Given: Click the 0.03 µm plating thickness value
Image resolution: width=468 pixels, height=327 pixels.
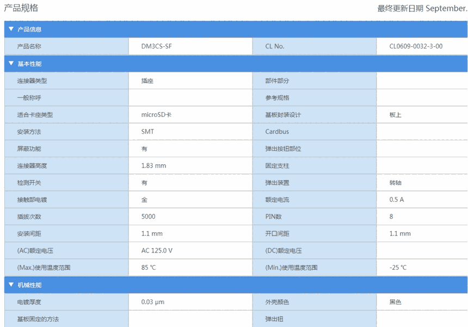Looking at the screenshot, I should 152,301.
